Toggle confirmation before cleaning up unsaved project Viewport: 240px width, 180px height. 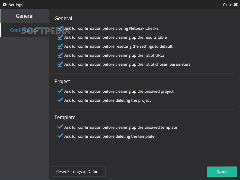pos(60,91)
